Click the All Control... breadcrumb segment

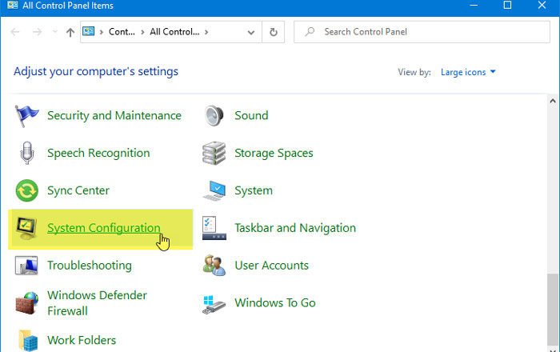[174, 32]
